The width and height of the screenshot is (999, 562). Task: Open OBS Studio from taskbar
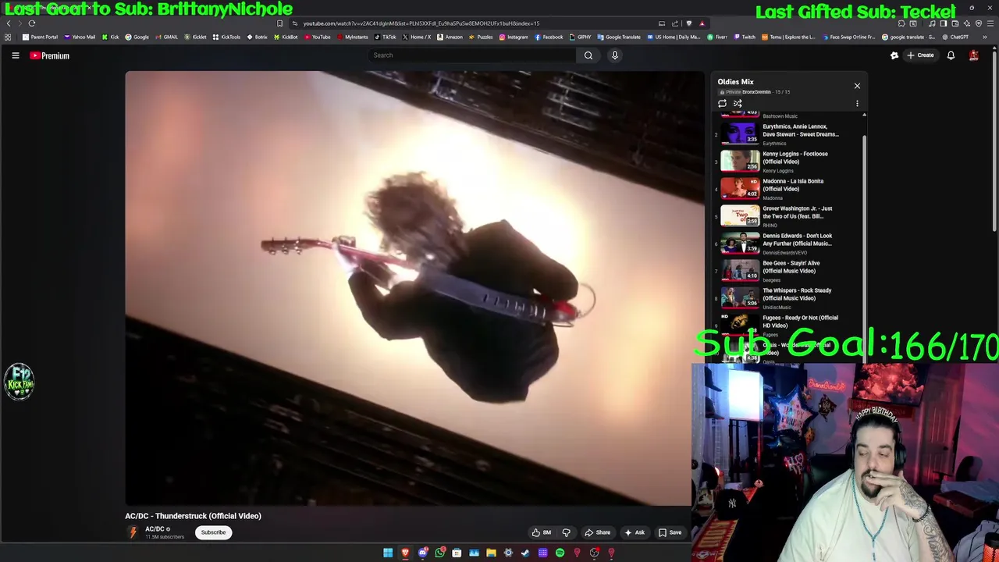tap(594, 553)
